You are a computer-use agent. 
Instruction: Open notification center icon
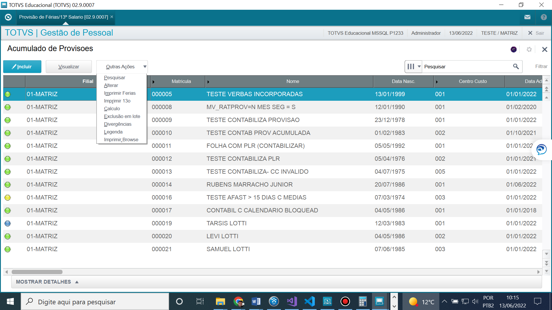pos(537,301)
